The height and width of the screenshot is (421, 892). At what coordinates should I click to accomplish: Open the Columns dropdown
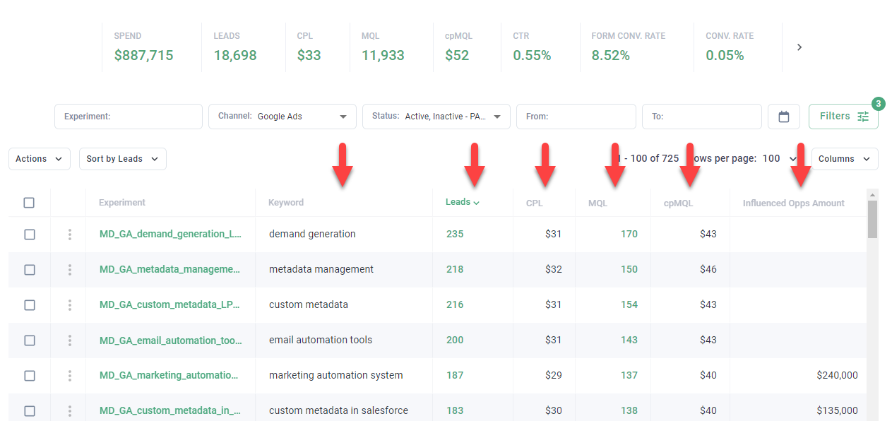click(844, 159)
